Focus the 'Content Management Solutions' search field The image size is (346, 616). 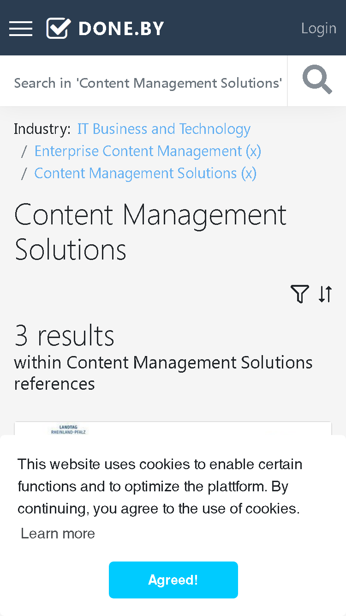pyautogui.click(x=148, y=83)
